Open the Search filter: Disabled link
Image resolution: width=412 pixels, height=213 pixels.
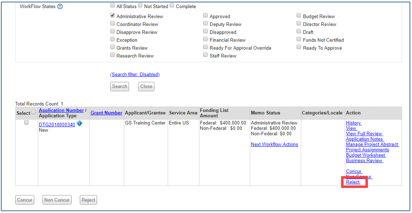point(135,74)
